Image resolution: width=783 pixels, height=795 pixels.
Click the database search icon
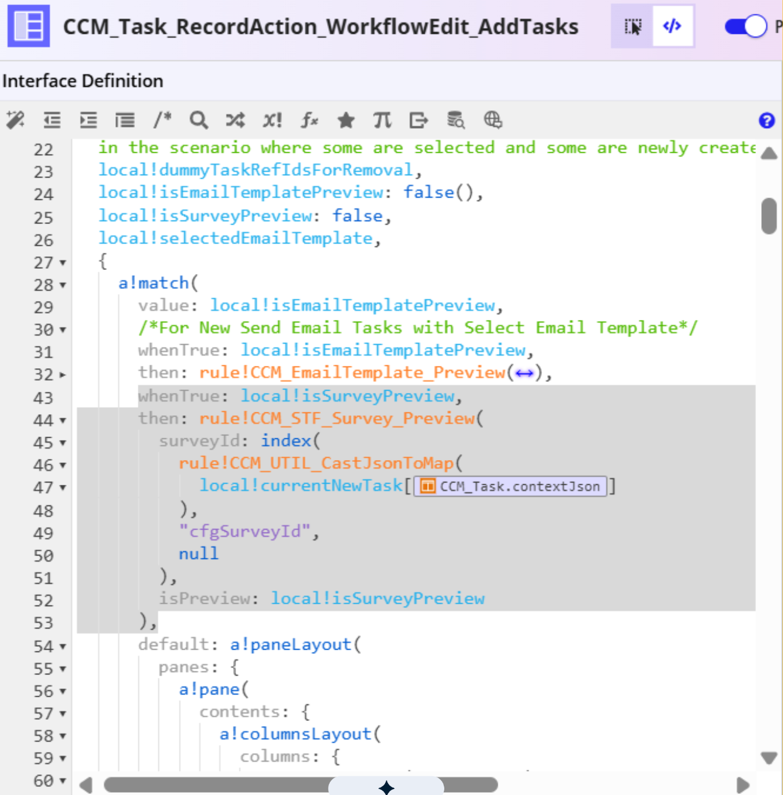point(456,120)
